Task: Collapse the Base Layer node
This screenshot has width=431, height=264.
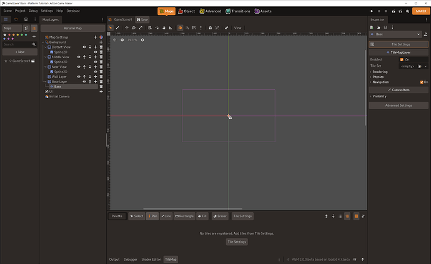Action: (46, 82)
